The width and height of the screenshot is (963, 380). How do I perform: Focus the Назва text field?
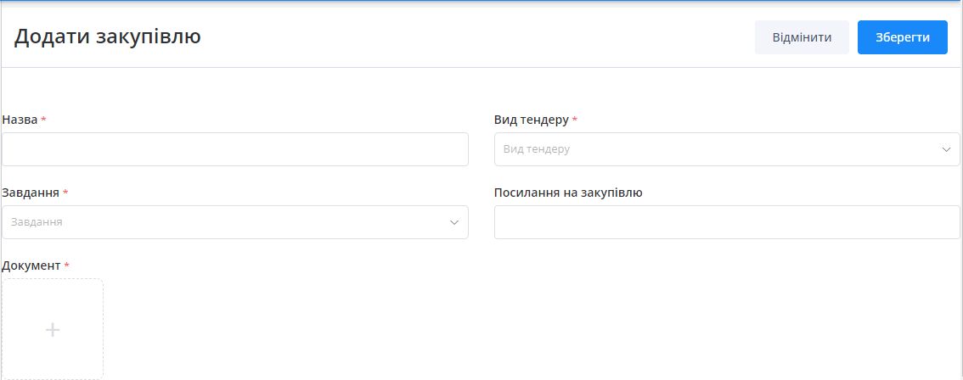pos(235,149)
